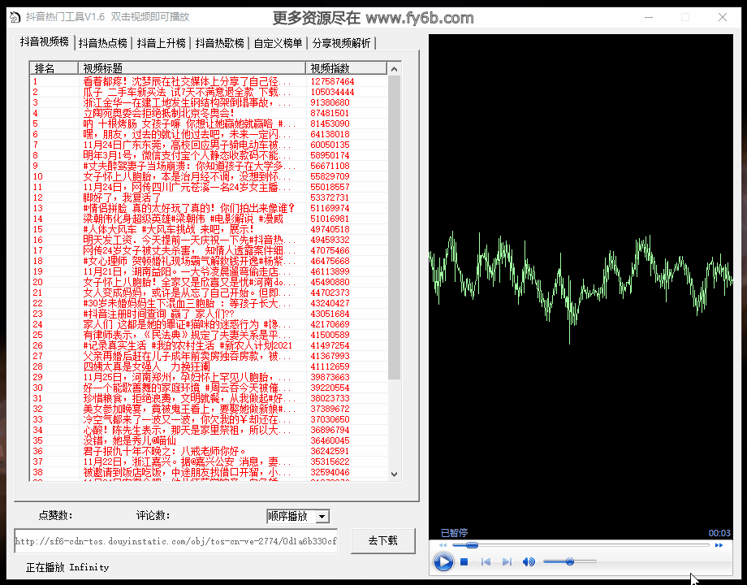Select rank 1 video row 看着都疼

(209, 81)
